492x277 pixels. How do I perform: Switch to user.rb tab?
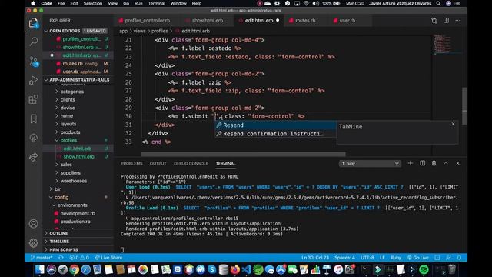(347, 21)
